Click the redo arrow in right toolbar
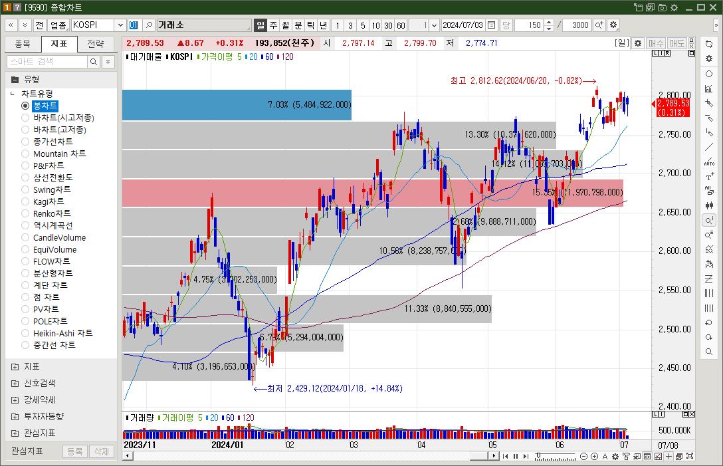Screen dimensions: 723x466 [x=709, y=337]
